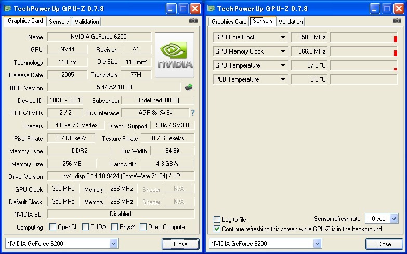Screen dimensions: 407x254
Task: Toggle the OpenCL checkbox
Action: (x=52, y=227)
